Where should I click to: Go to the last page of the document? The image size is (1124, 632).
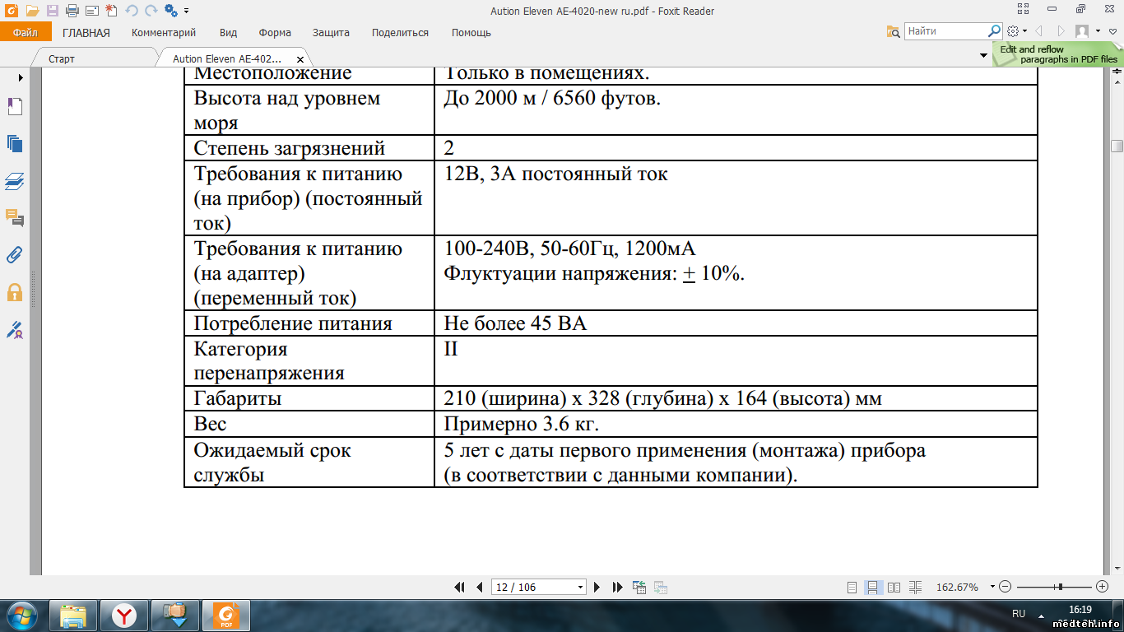coord(617,587)
